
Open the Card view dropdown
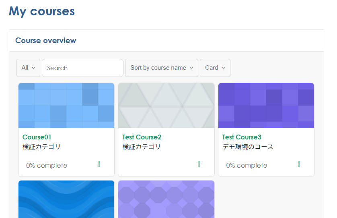215,68
